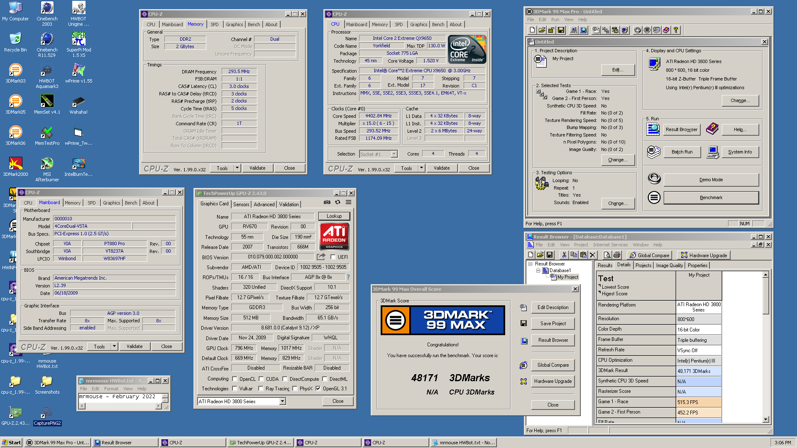Screen dimensions: 797x448
Task: Open the GPU-Z hamburger menu
Action: click(348, 202)
